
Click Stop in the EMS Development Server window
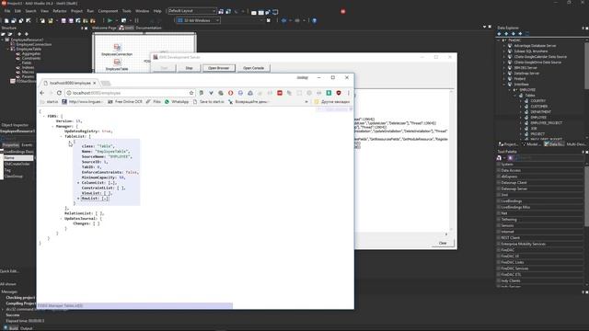point(189,68)
